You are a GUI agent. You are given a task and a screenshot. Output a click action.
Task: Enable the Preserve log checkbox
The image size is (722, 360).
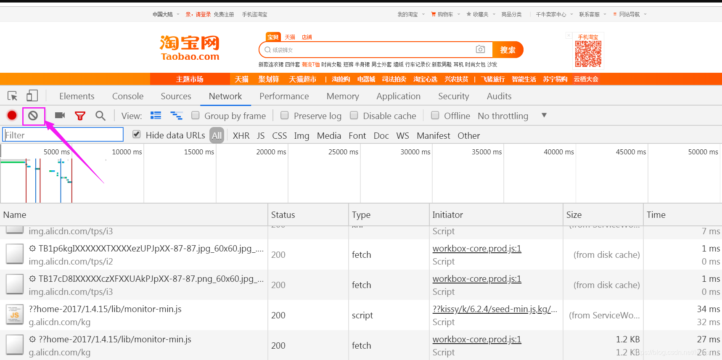285,115
